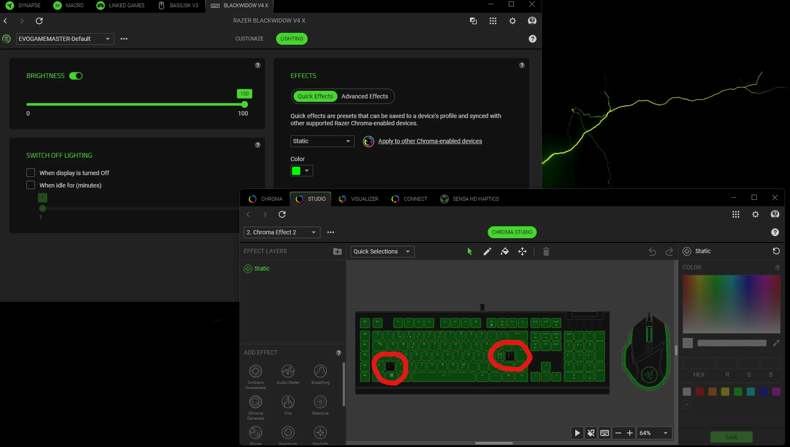Toggle the devices-hidden icon beside play button
790x447 pixels.
(591, 433)
